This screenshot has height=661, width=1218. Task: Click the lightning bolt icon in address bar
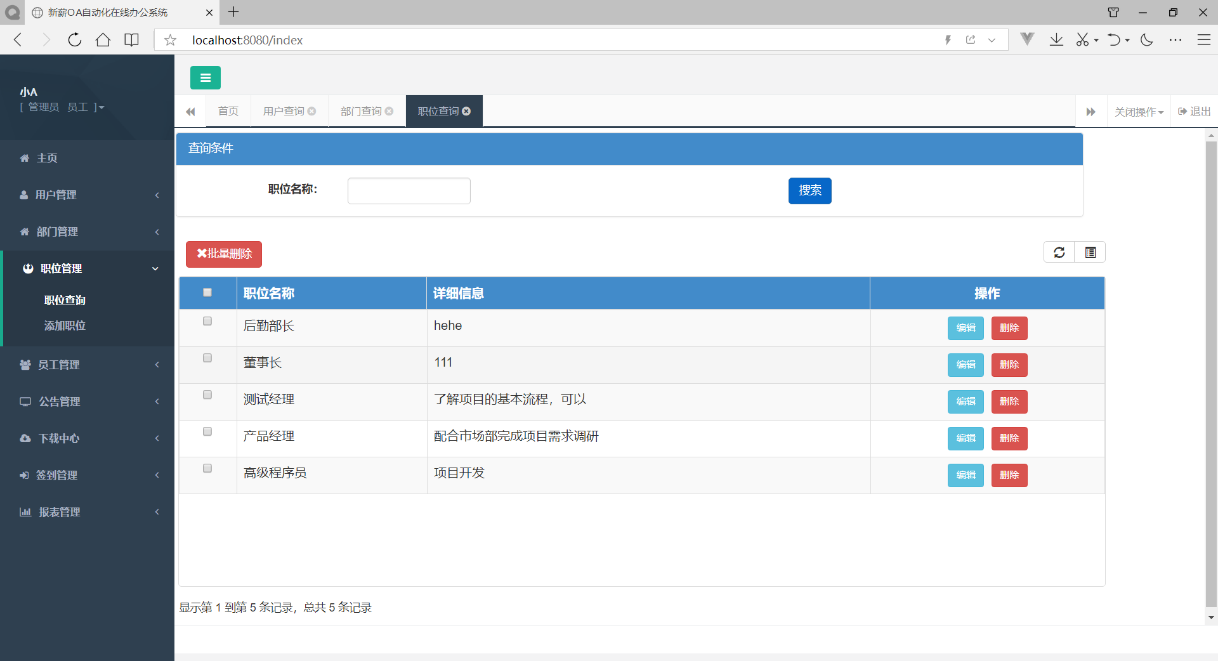click(x=948, y=40)
